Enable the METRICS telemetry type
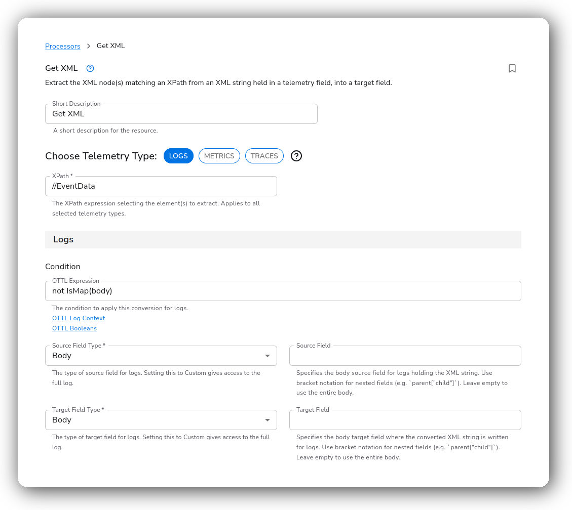The image size is (572, 510). (219, 156)
